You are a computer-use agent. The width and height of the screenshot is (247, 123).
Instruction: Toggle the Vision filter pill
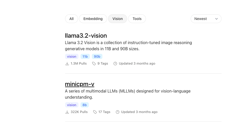[118, 19]
